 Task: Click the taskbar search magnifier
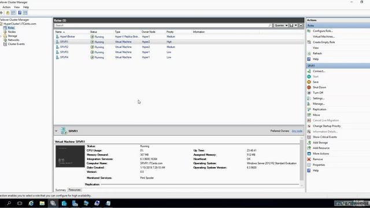(9, 203)
